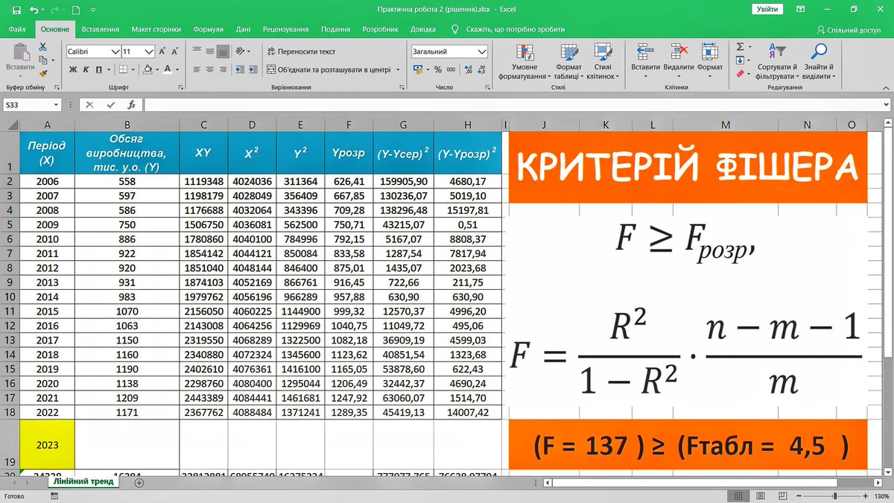The image size is (894, 503).
Task: Click 'Об'єднати та розташувати в центрі'
Action: pos(329,69)
